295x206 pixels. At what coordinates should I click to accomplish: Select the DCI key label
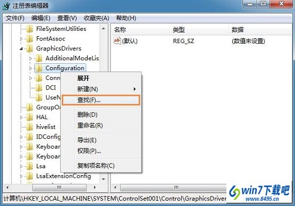point(50,88)
